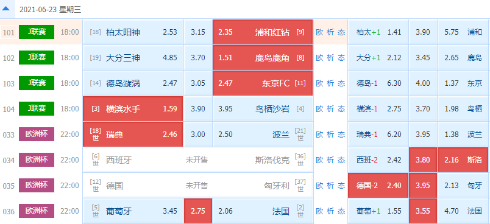Click match number 101 box
This screenshot has width=490, height=224.
coord(9,32)
